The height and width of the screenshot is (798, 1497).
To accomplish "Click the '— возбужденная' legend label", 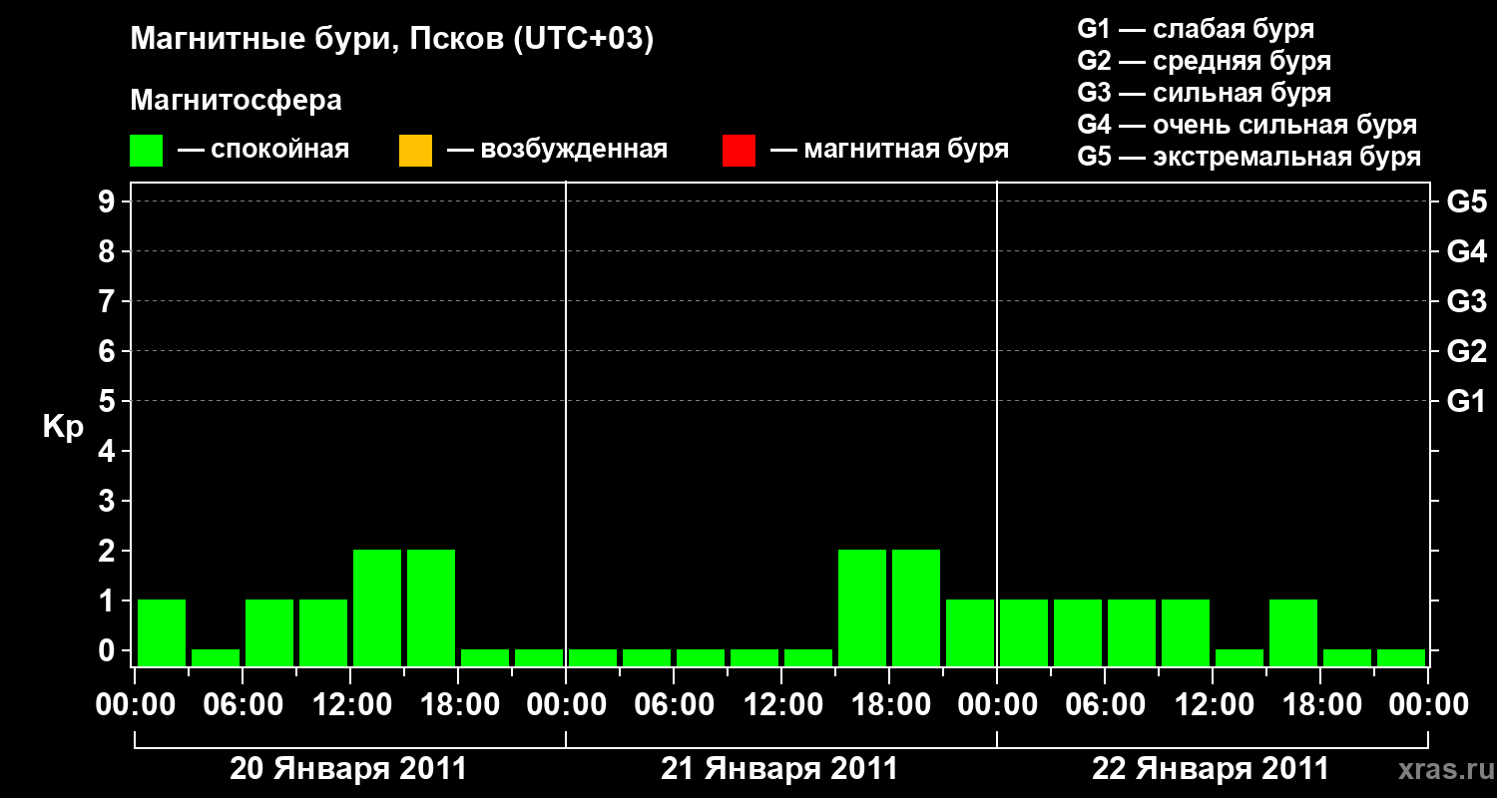I will click(x=557, y=151).
